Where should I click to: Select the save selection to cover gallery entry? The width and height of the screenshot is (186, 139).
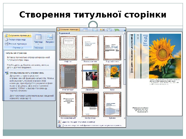[92, 125]
